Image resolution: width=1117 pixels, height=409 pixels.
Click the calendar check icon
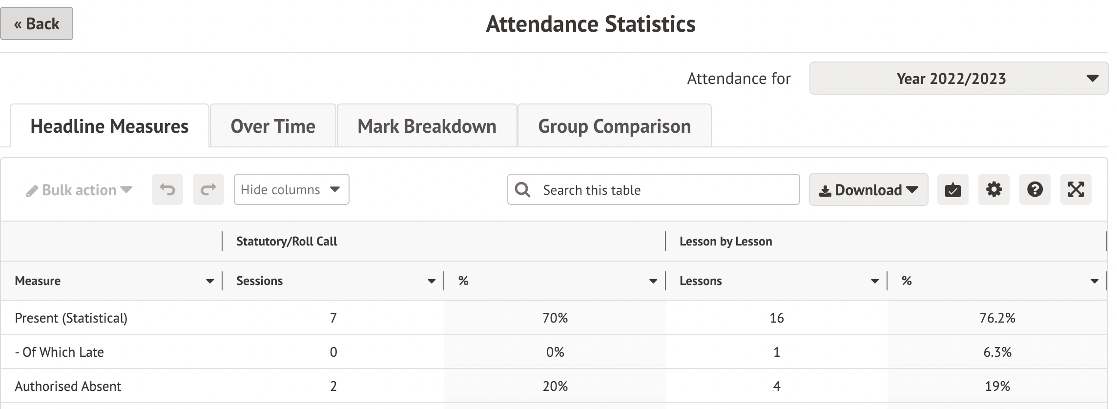[952, 189]
